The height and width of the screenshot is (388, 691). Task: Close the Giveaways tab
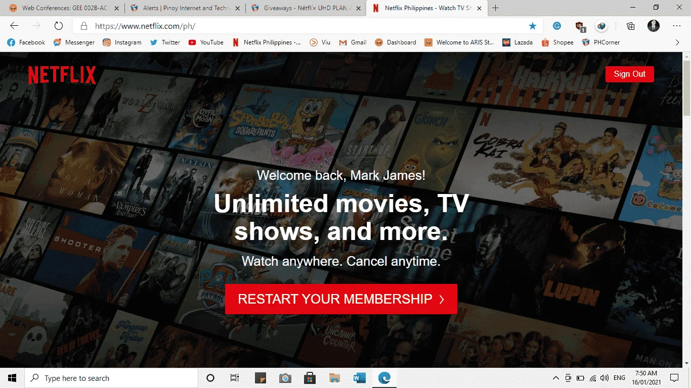[358, 8]
